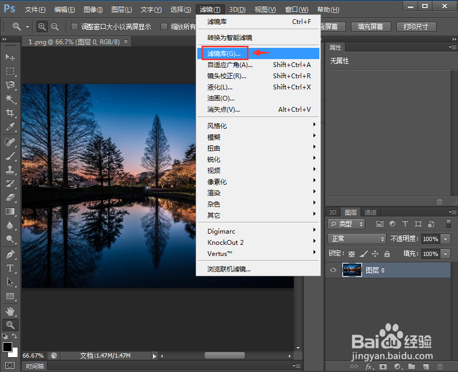Open the 填充 fill dropdown arrow
458x372 pixels.
coord(445,254)
